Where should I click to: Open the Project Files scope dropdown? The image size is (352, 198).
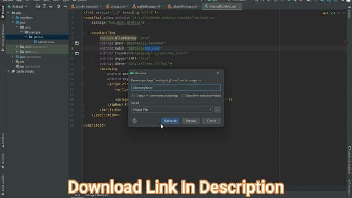pos(172,110)
